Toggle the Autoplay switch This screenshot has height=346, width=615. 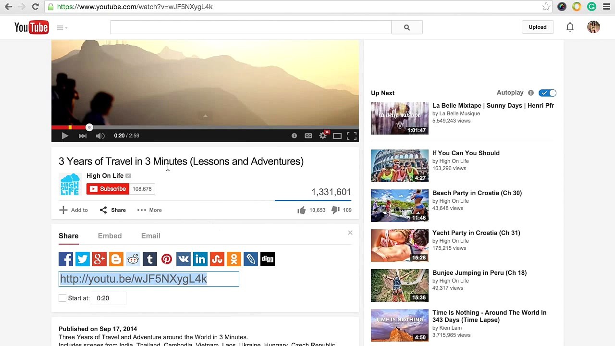(x=548, y=93)
